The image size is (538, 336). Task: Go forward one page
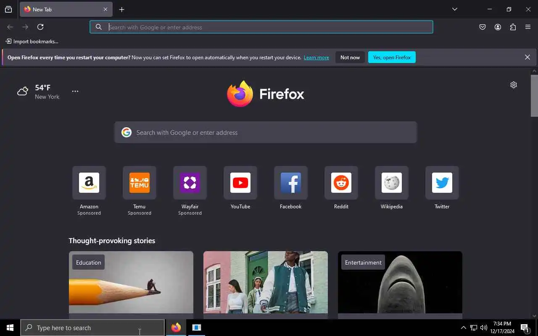[x=25, y=27]
